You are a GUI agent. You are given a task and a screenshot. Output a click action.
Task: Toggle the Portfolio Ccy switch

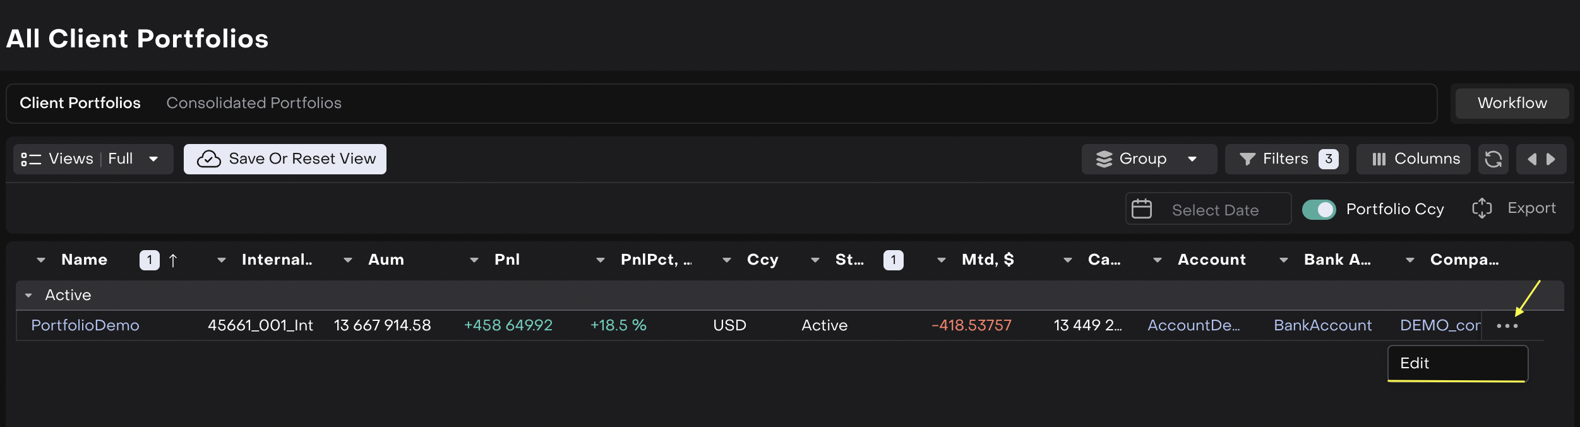(1319, 210)
